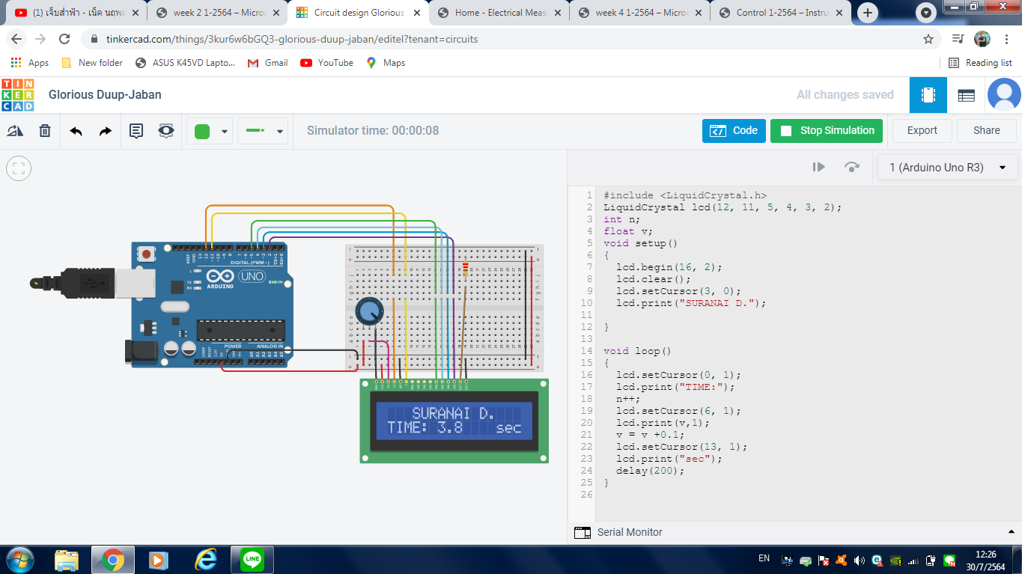Viewport: 1022px width, 574px height.
Task: Click the potentiometer knob on breadboard
Action: click(368, 311)
